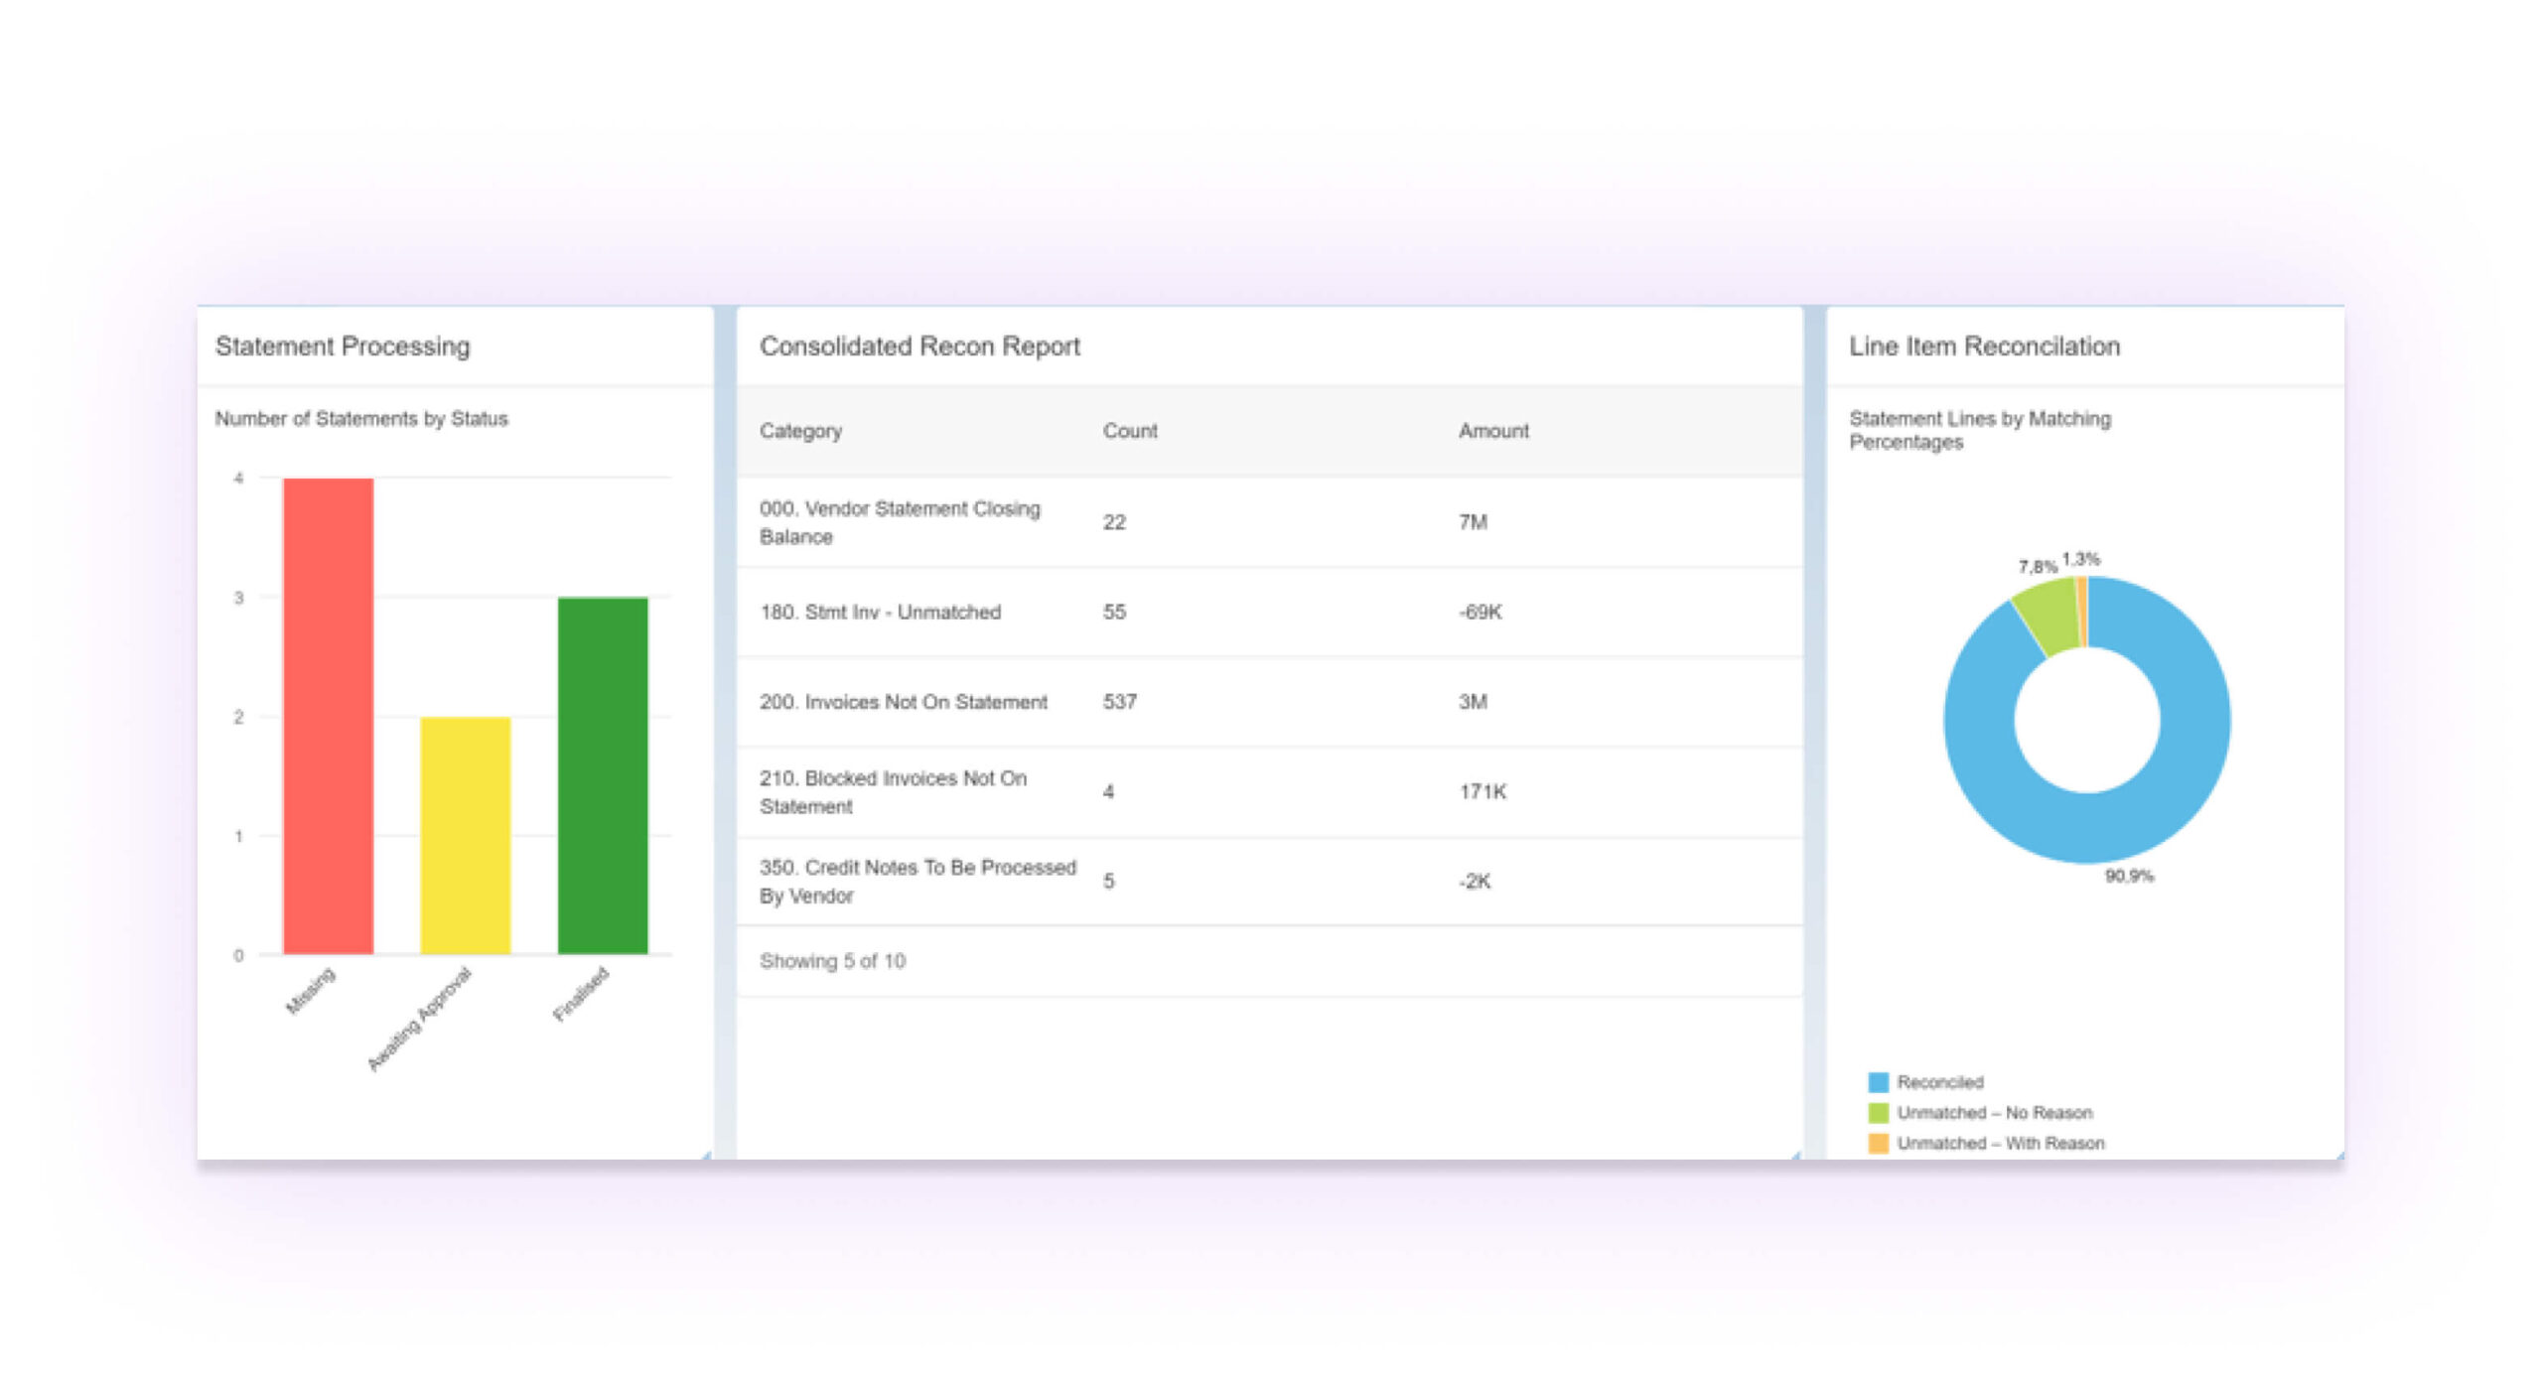Click the yellow Awaiting Approval bar
This screenshot has width=2542, height=1383.
465,834
